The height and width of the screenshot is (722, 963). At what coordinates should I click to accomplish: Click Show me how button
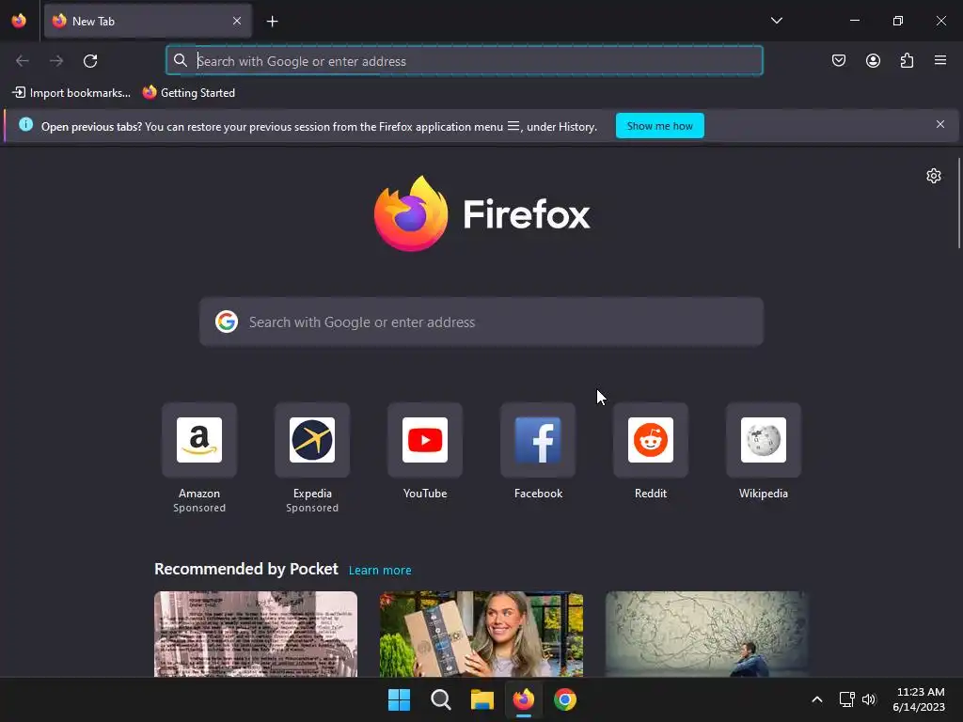(x=659, y=126)
